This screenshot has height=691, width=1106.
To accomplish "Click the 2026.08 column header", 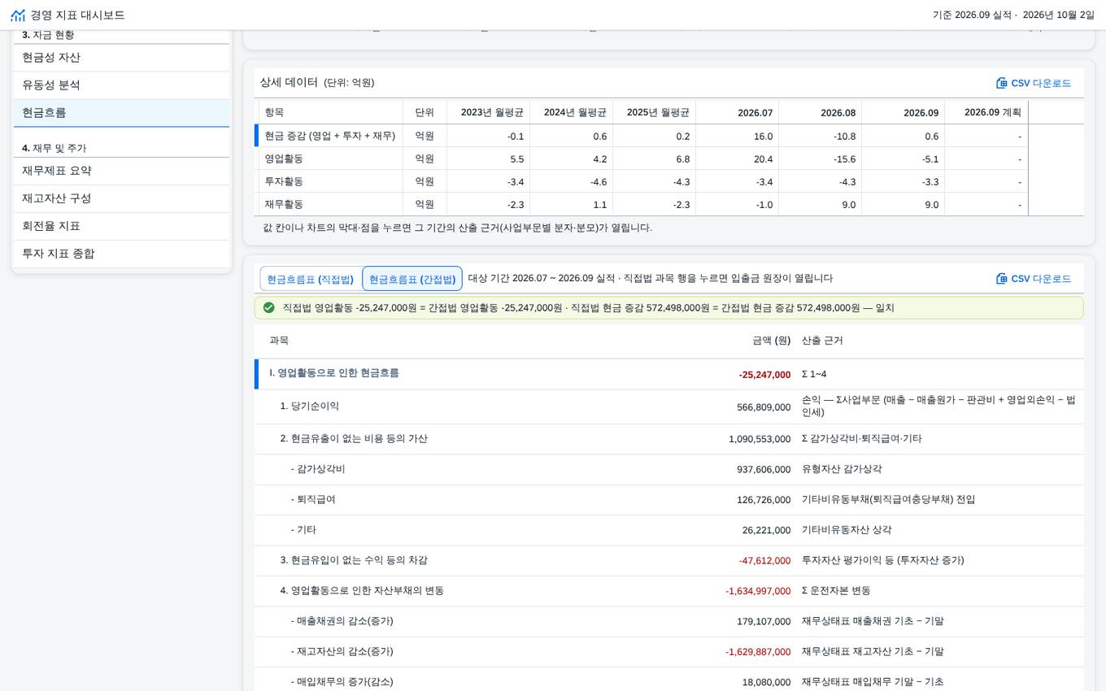I will click(x=820, y=112).
